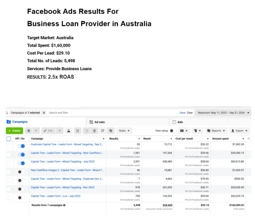This screenshot has width=255, height=219.
Task: Open the Reports dropdown
Action: [x=216, y=131]
